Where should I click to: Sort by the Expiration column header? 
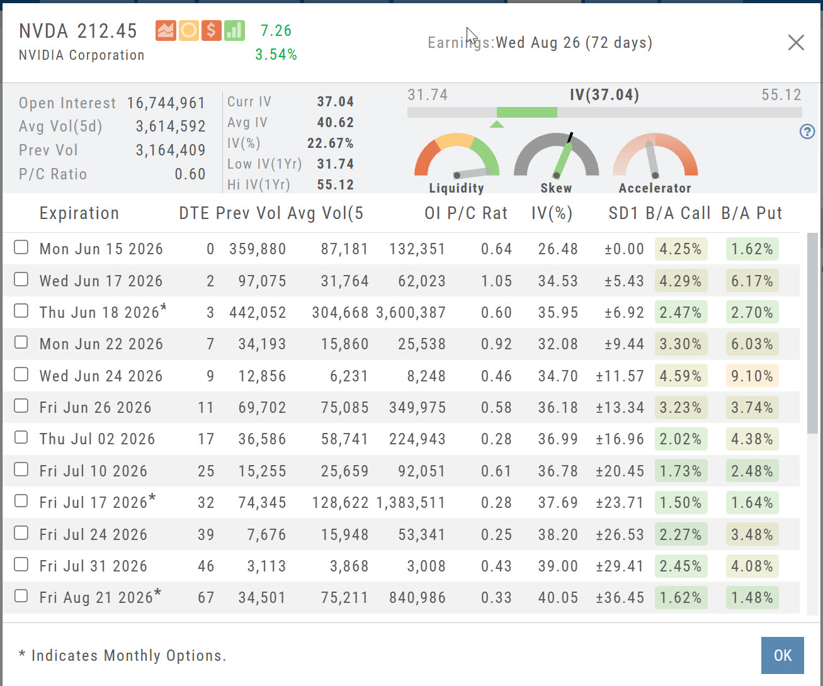click(x=79, y=213)
